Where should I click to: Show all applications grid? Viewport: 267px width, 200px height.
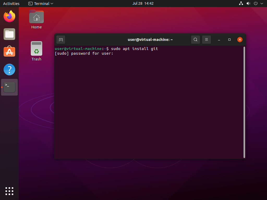9,191
